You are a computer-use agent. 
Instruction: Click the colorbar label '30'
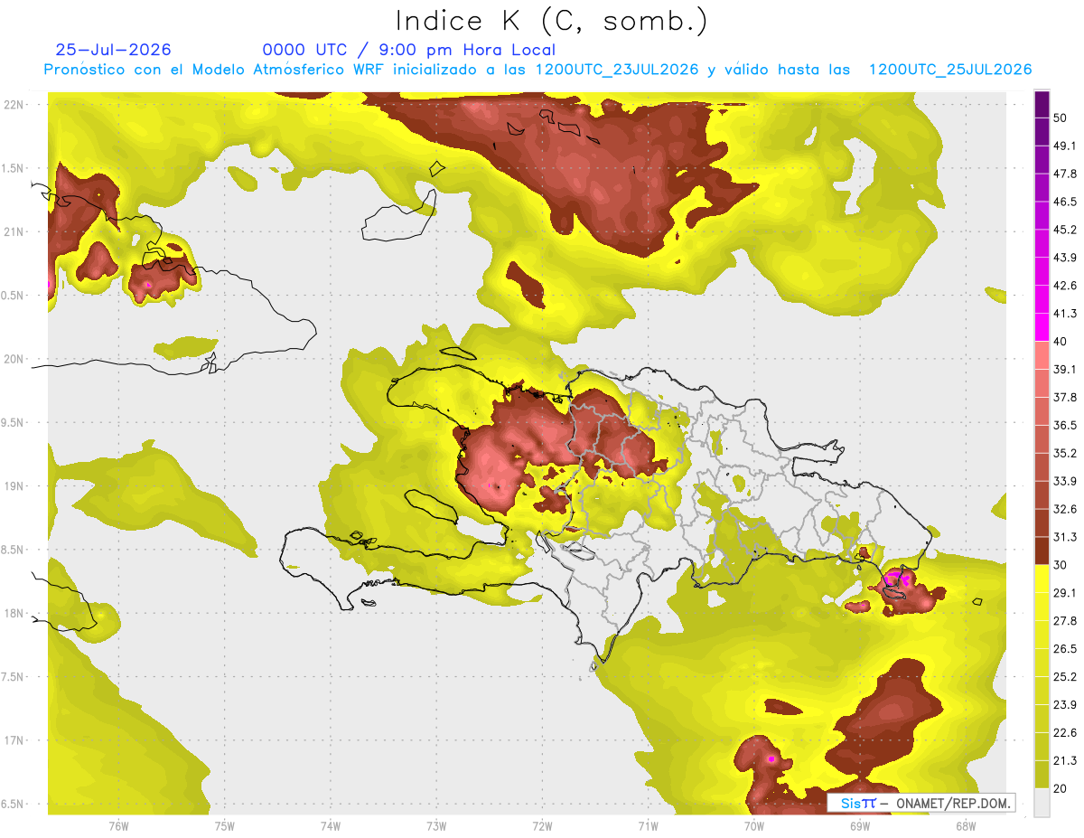point(1061,565)
